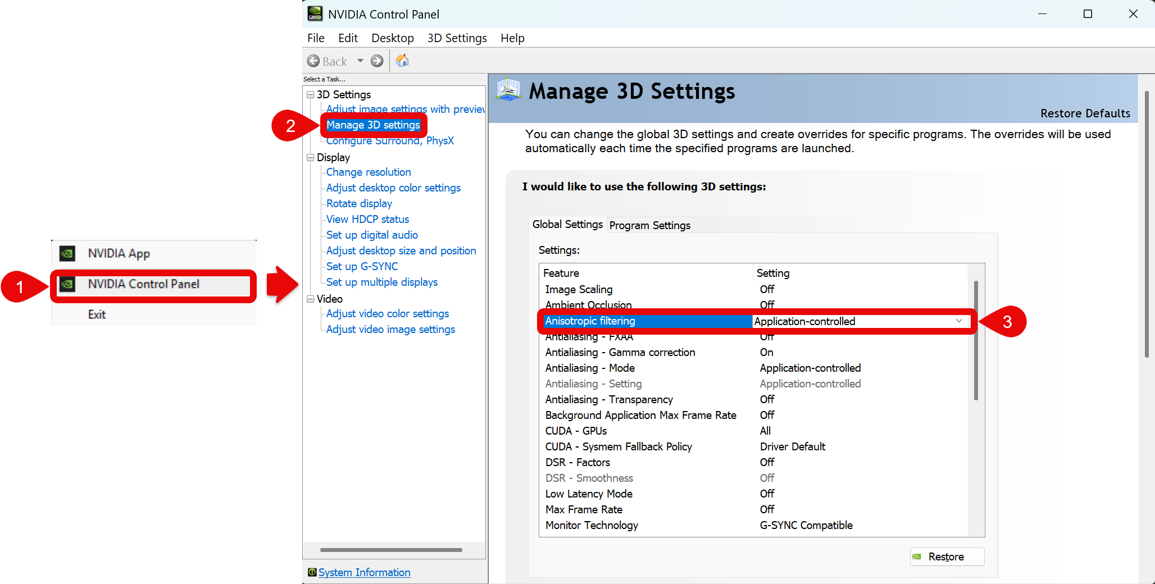This screenshot has width=1155, height=584.
Task: Select the Ambient Occlusion feature row
Action: tap(753, 304)
